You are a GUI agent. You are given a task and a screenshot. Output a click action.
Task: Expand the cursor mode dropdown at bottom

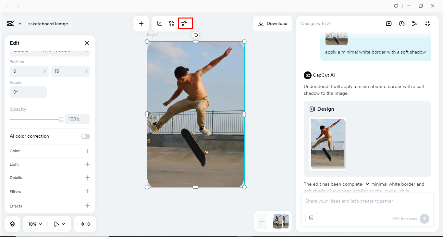pos(59,224)
